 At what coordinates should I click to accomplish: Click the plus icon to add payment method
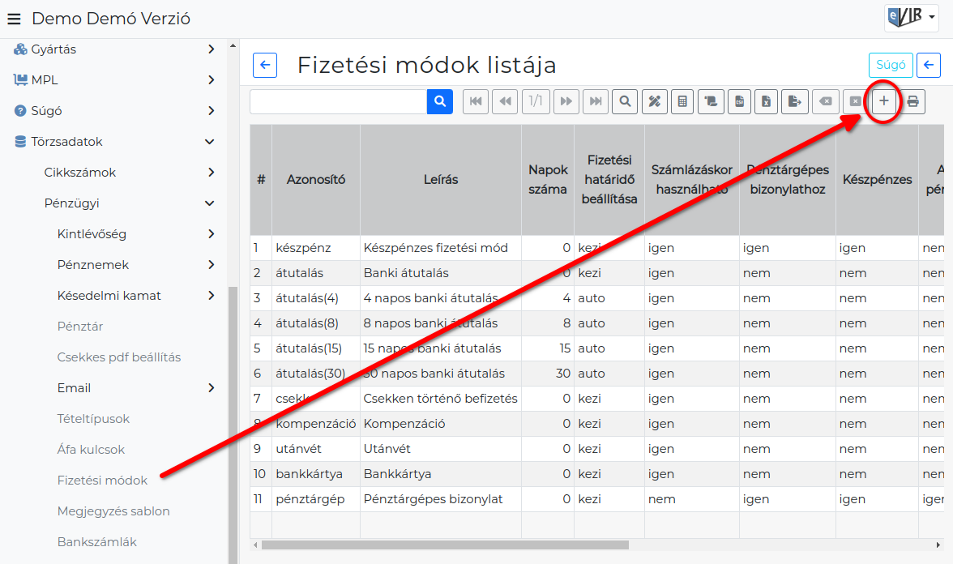coord(883,101)
